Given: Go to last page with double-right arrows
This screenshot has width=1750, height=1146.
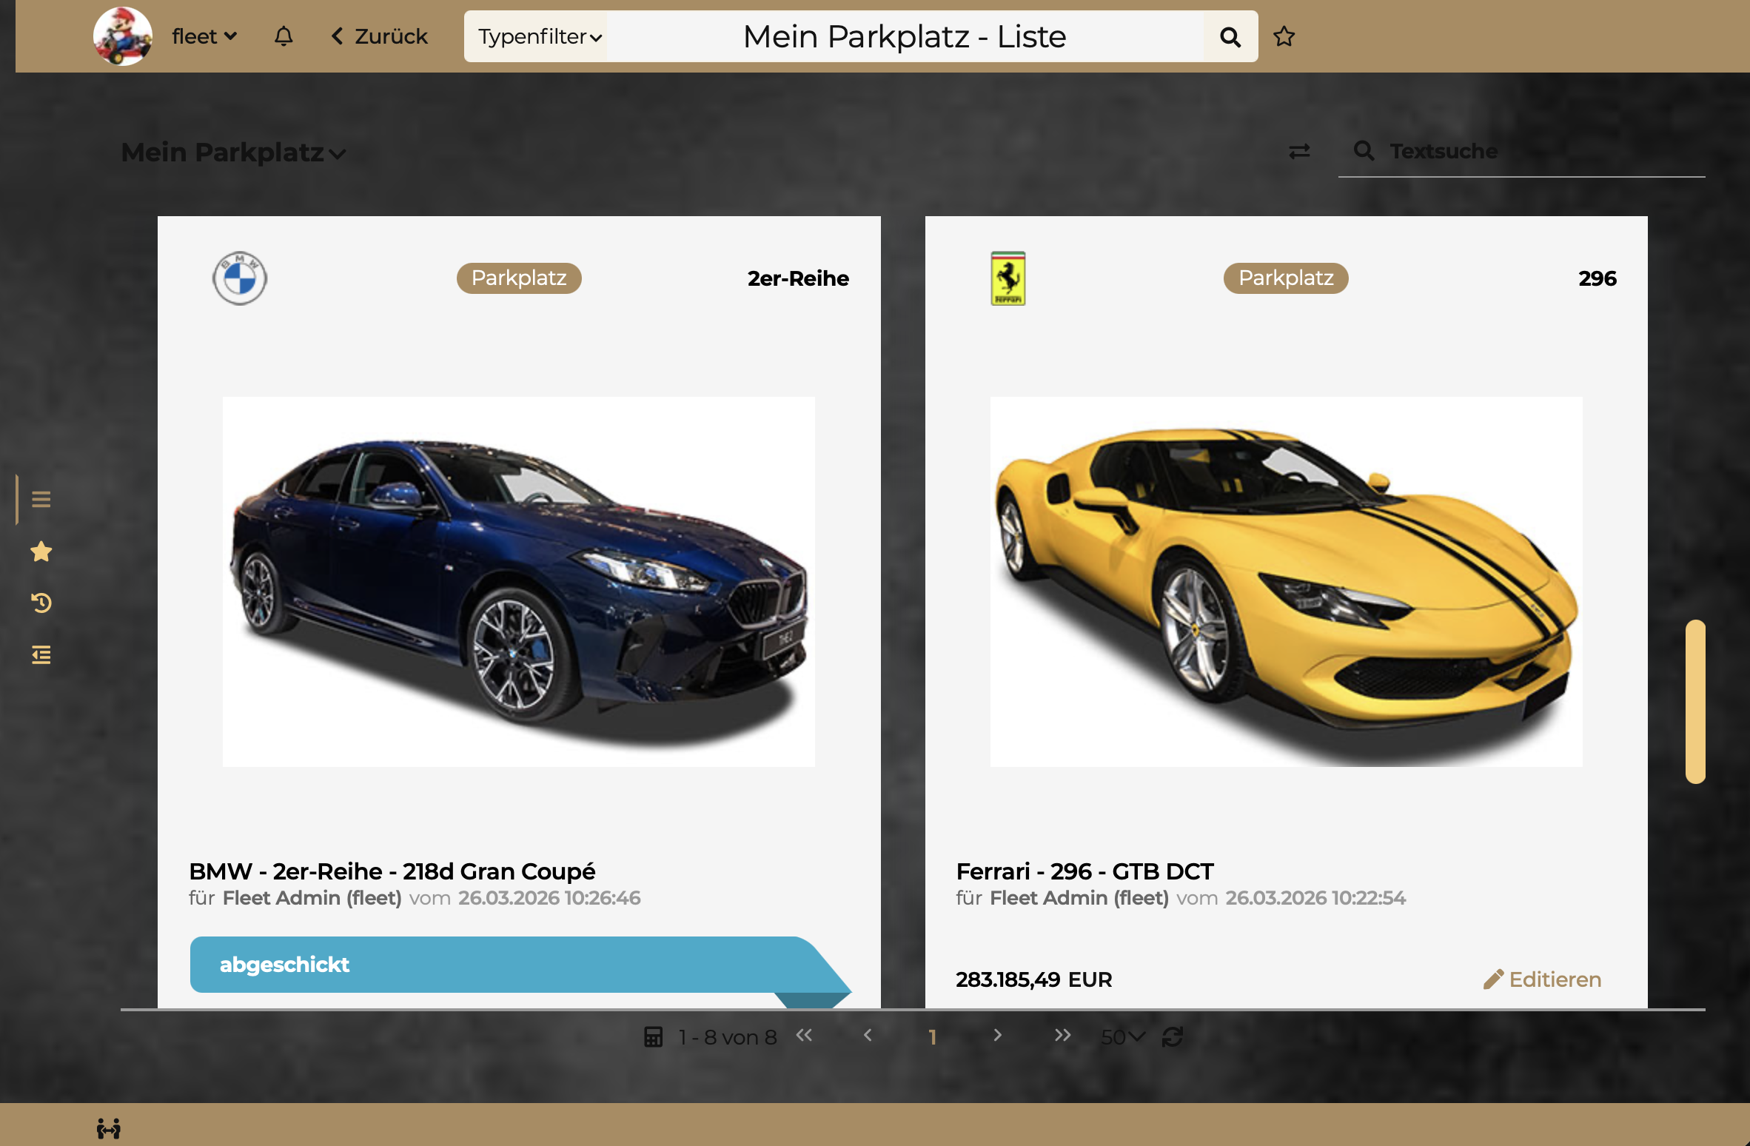Looking at the screenshot, I should (x=1062, y=1035).
